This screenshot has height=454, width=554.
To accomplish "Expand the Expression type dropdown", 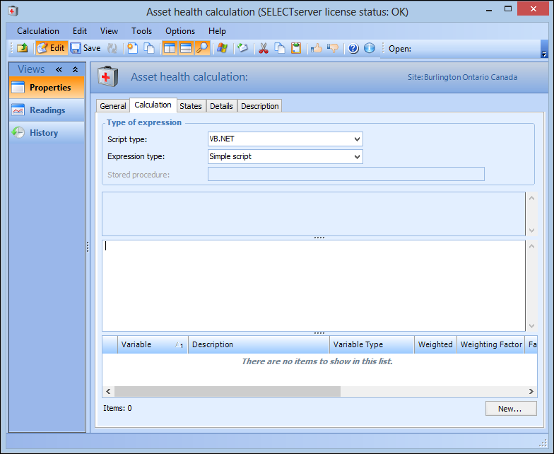I will 357,156.
